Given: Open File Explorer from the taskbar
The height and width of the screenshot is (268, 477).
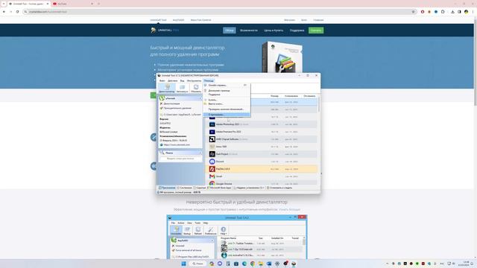Looking at the screenshot, I should pos(261,264).
